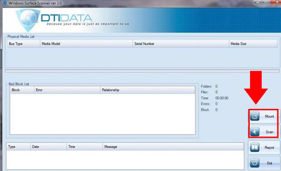This screenshot has height=171, width=281.
Task: Click the DTI Data shield logo
Action: [27, 20]
